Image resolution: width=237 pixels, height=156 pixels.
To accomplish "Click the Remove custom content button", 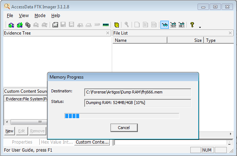I will click(37, 131).
